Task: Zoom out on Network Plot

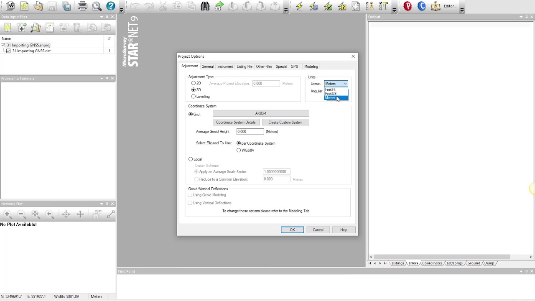Action: pos(21,214)
